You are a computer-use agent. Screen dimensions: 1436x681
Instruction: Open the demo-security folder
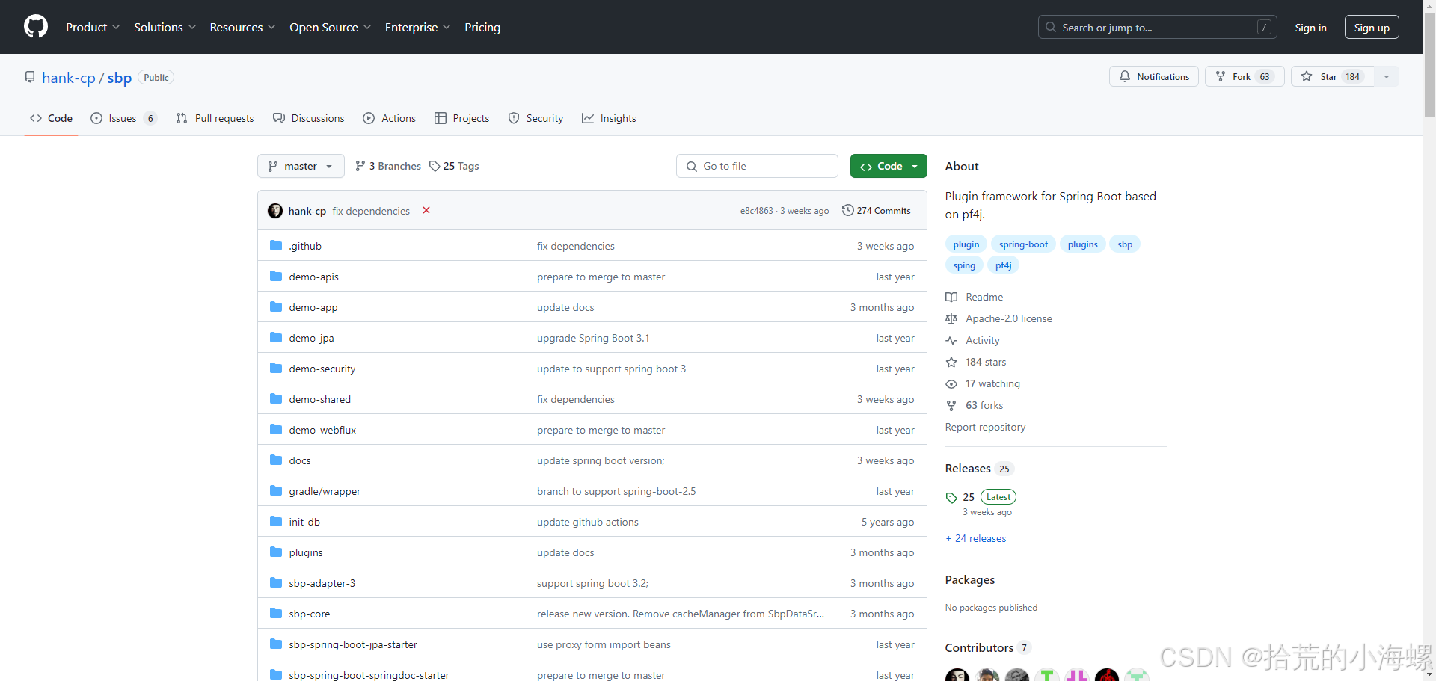point(322,369)
